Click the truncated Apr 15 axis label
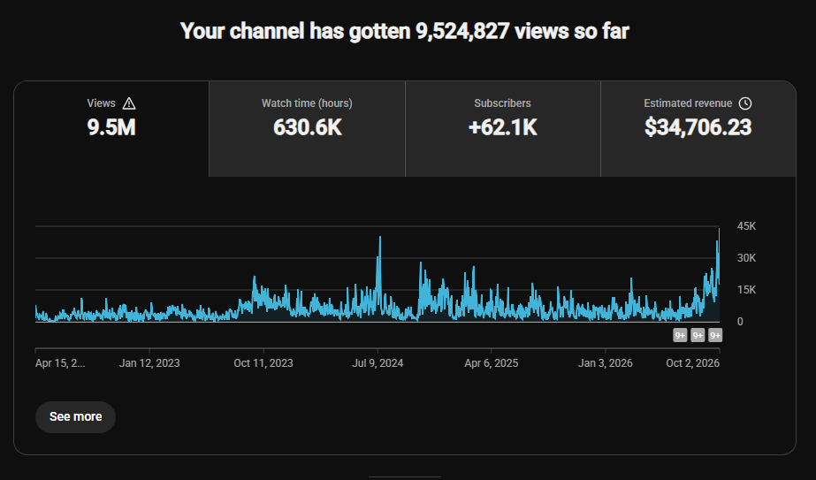Screen dimensions: 816x480 (60, 363)
